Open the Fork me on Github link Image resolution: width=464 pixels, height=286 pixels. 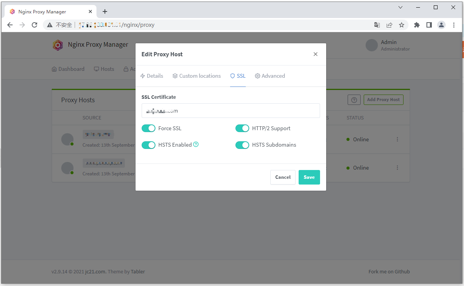389,271
